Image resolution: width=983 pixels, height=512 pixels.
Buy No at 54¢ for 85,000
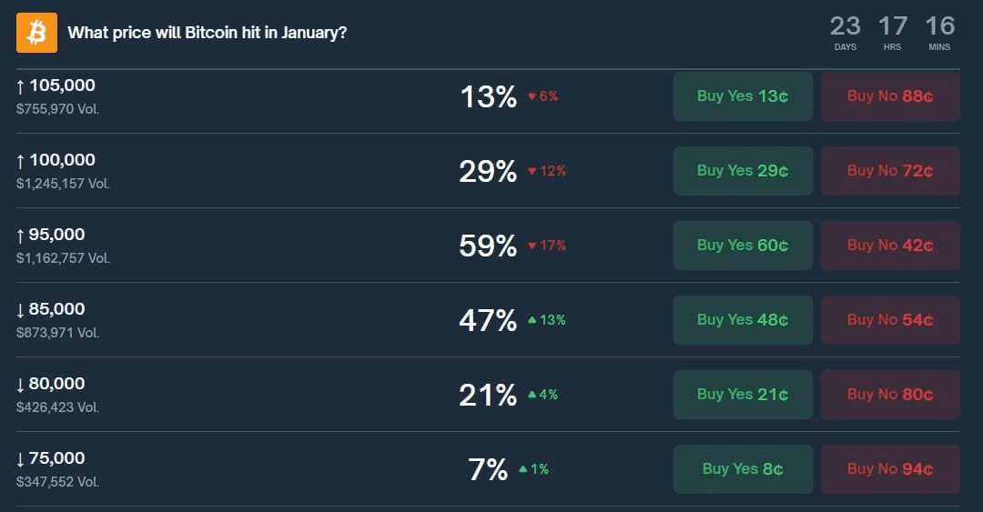click(x=890, y=320)
